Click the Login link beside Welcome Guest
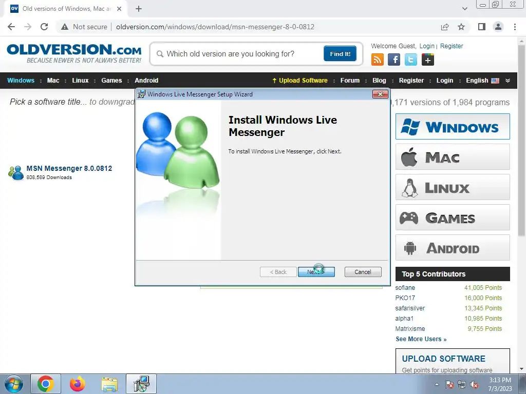526x394 pixels. tap(427, 46)
